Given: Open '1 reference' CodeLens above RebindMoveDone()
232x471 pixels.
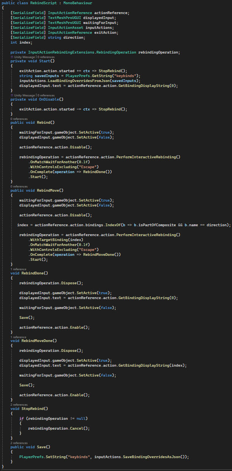Looking at the screenshot, I should tap(19, 337).
